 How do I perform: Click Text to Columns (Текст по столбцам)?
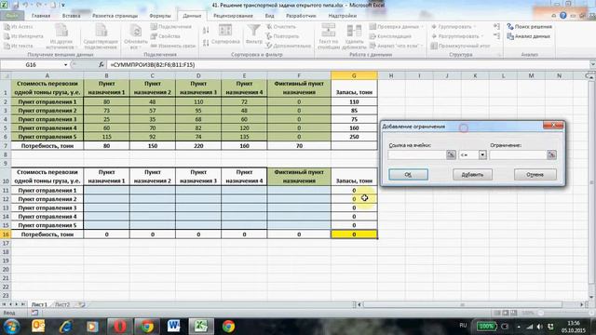click(x=329, y=36)
